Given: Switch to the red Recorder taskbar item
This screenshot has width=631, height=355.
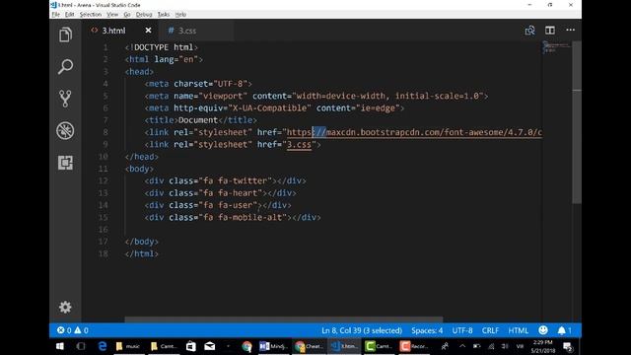Looking at the screenshot, I should point(414,346).
